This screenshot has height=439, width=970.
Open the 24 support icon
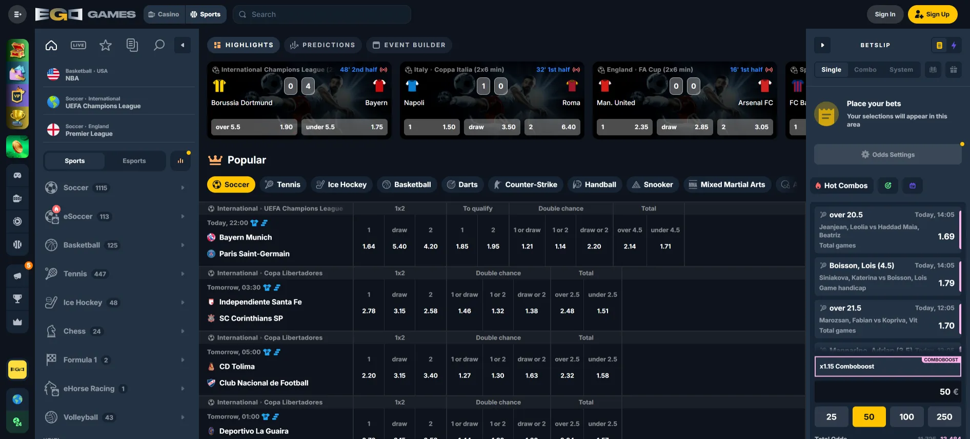[x=17, y=423]
